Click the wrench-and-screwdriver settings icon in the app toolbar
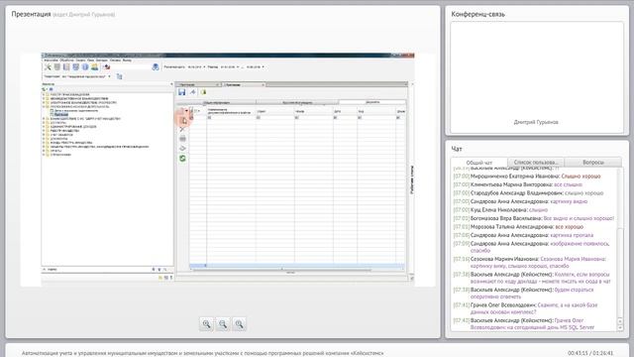The width and height of the screenshot is (634, 357). [48, 66]
